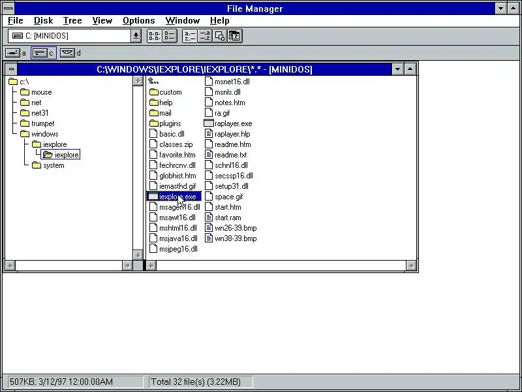Select start.htm file

pyautogui.click(x=223, y=207)
